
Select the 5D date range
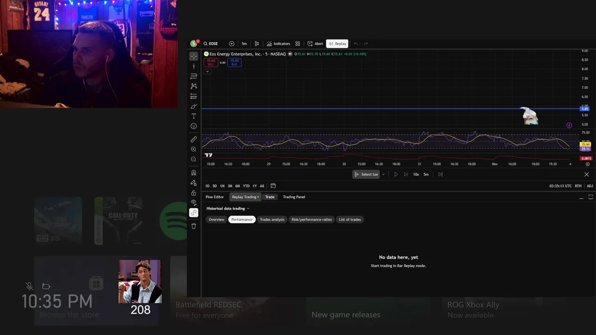click(x=215, y=186)
